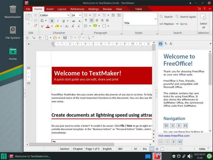Viewport: 213px width, 160px height.
Task: Open the sidebar info panel icon
Action: [160, 44]
